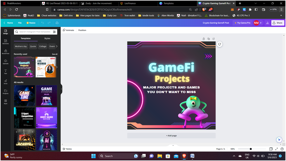Image resolution: width=286 pixels, height=161 pixels.
Task: Open the Draw tool
Action: (x=6, y=82)
